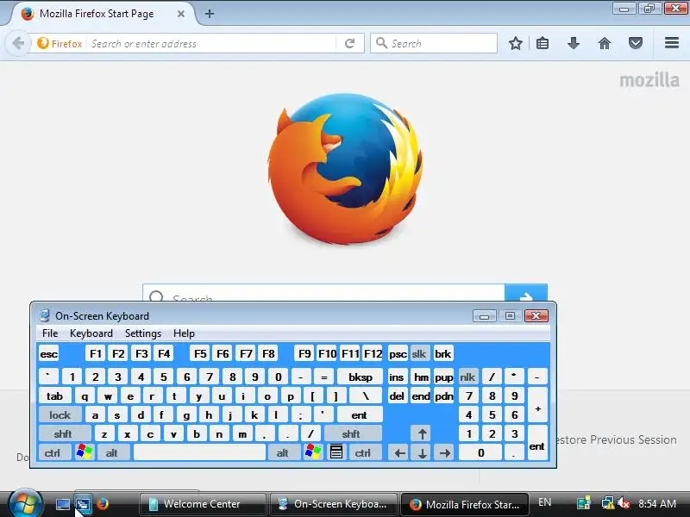Viewport: 690px width, 517px height.
Task: Click Switch between windows quick launch icon
Action: [x=83, y=504]
